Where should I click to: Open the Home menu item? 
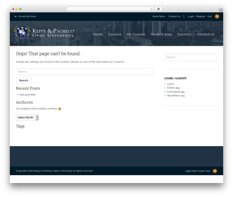coord(98,34)
